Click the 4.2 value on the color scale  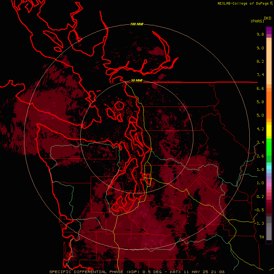pyautogui.click(x=260, y=129)
